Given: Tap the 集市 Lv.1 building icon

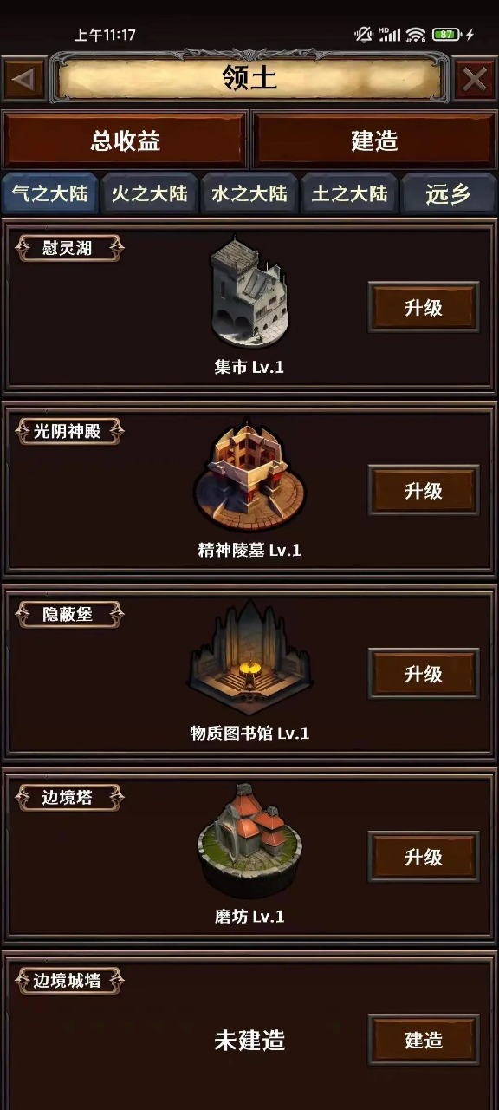Looking at the screenshot, I should (x=249, y=294).
